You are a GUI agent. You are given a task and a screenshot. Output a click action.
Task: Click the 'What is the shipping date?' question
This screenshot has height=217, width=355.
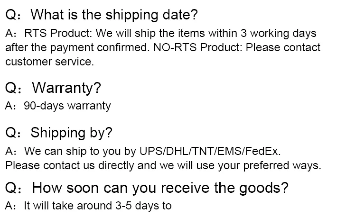pos(114,15)
